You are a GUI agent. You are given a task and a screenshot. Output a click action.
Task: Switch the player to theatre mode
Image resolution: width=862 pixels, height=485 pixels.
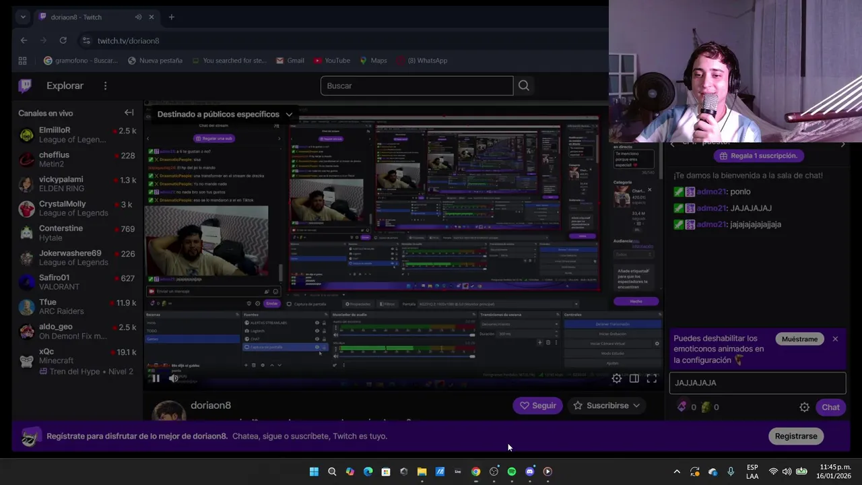pos(634,379)
